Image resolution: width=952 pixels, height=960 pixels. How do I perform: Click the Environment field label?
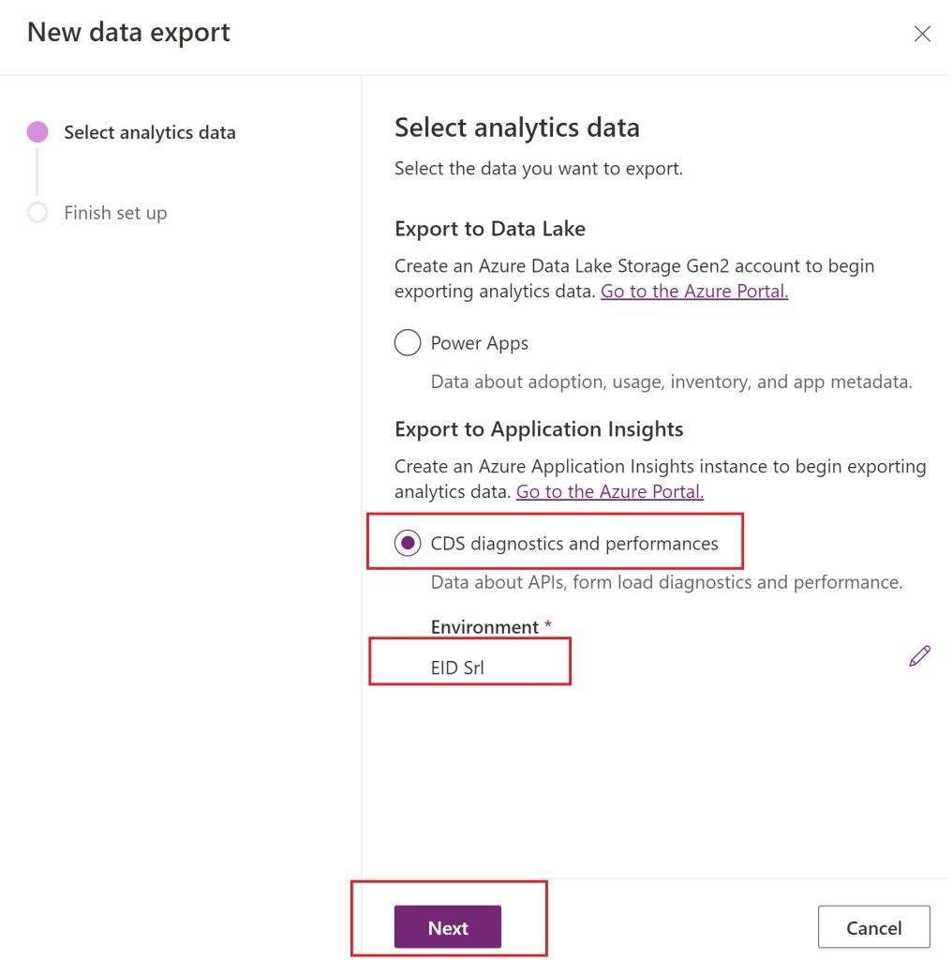point(484,627)
